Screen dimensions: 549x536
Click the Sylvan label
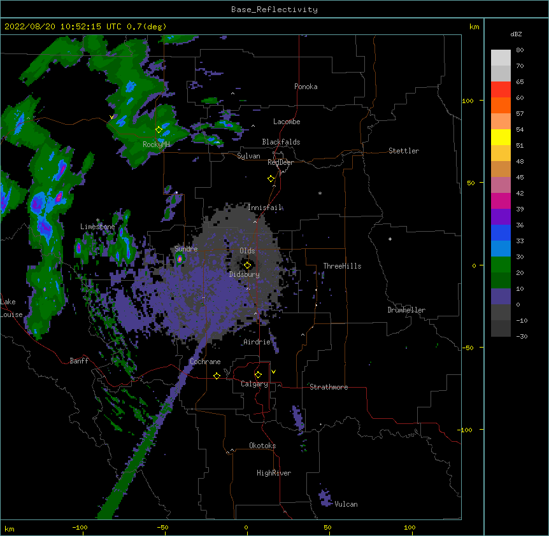pos(248,156)
